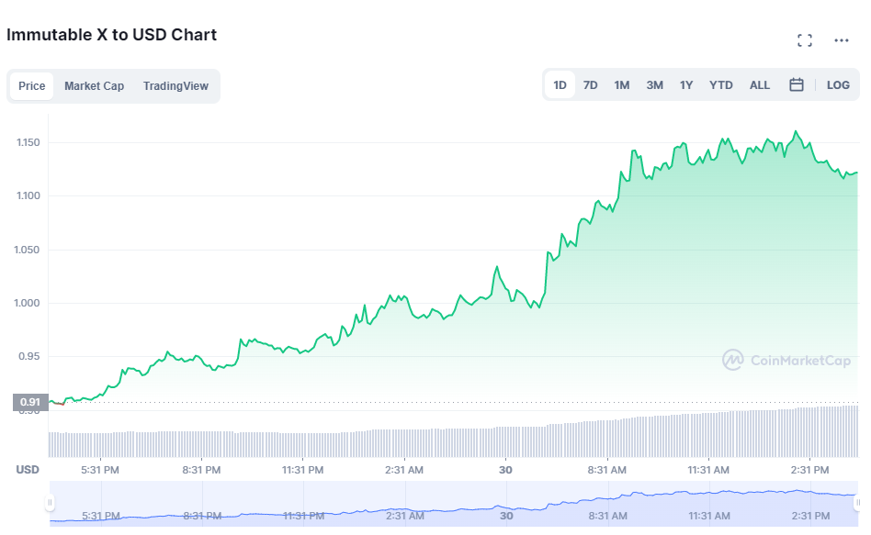Viewport: 871px width, 535px height.
Task: Grab the right range slider handle
Action: click(857, 503)
